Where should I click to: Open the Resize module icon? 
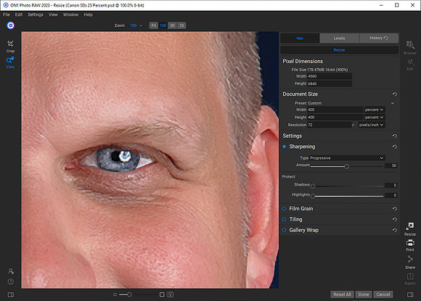(410, 229)
